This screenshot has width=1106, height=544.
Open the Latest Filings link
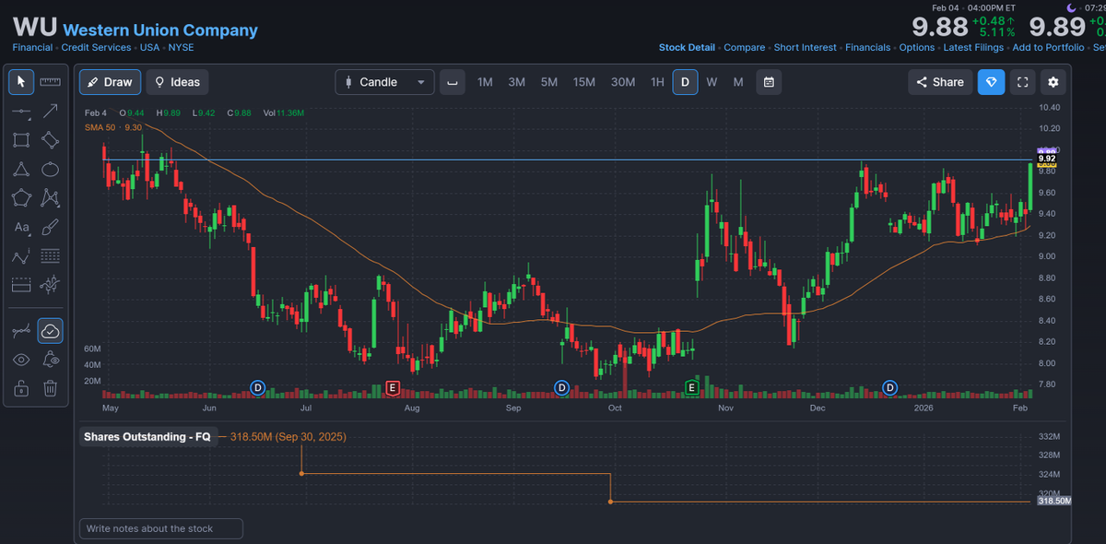point(973,47)
